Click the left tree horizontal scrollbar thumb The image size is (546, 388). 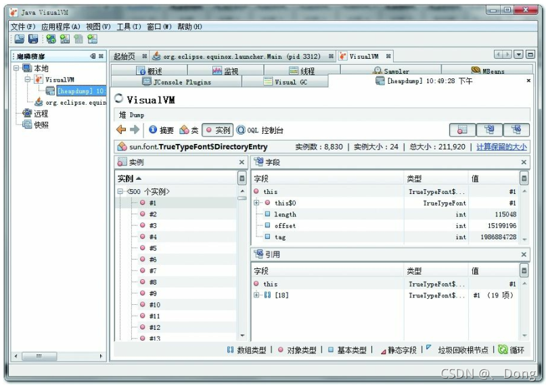click(x=39, y=356)
